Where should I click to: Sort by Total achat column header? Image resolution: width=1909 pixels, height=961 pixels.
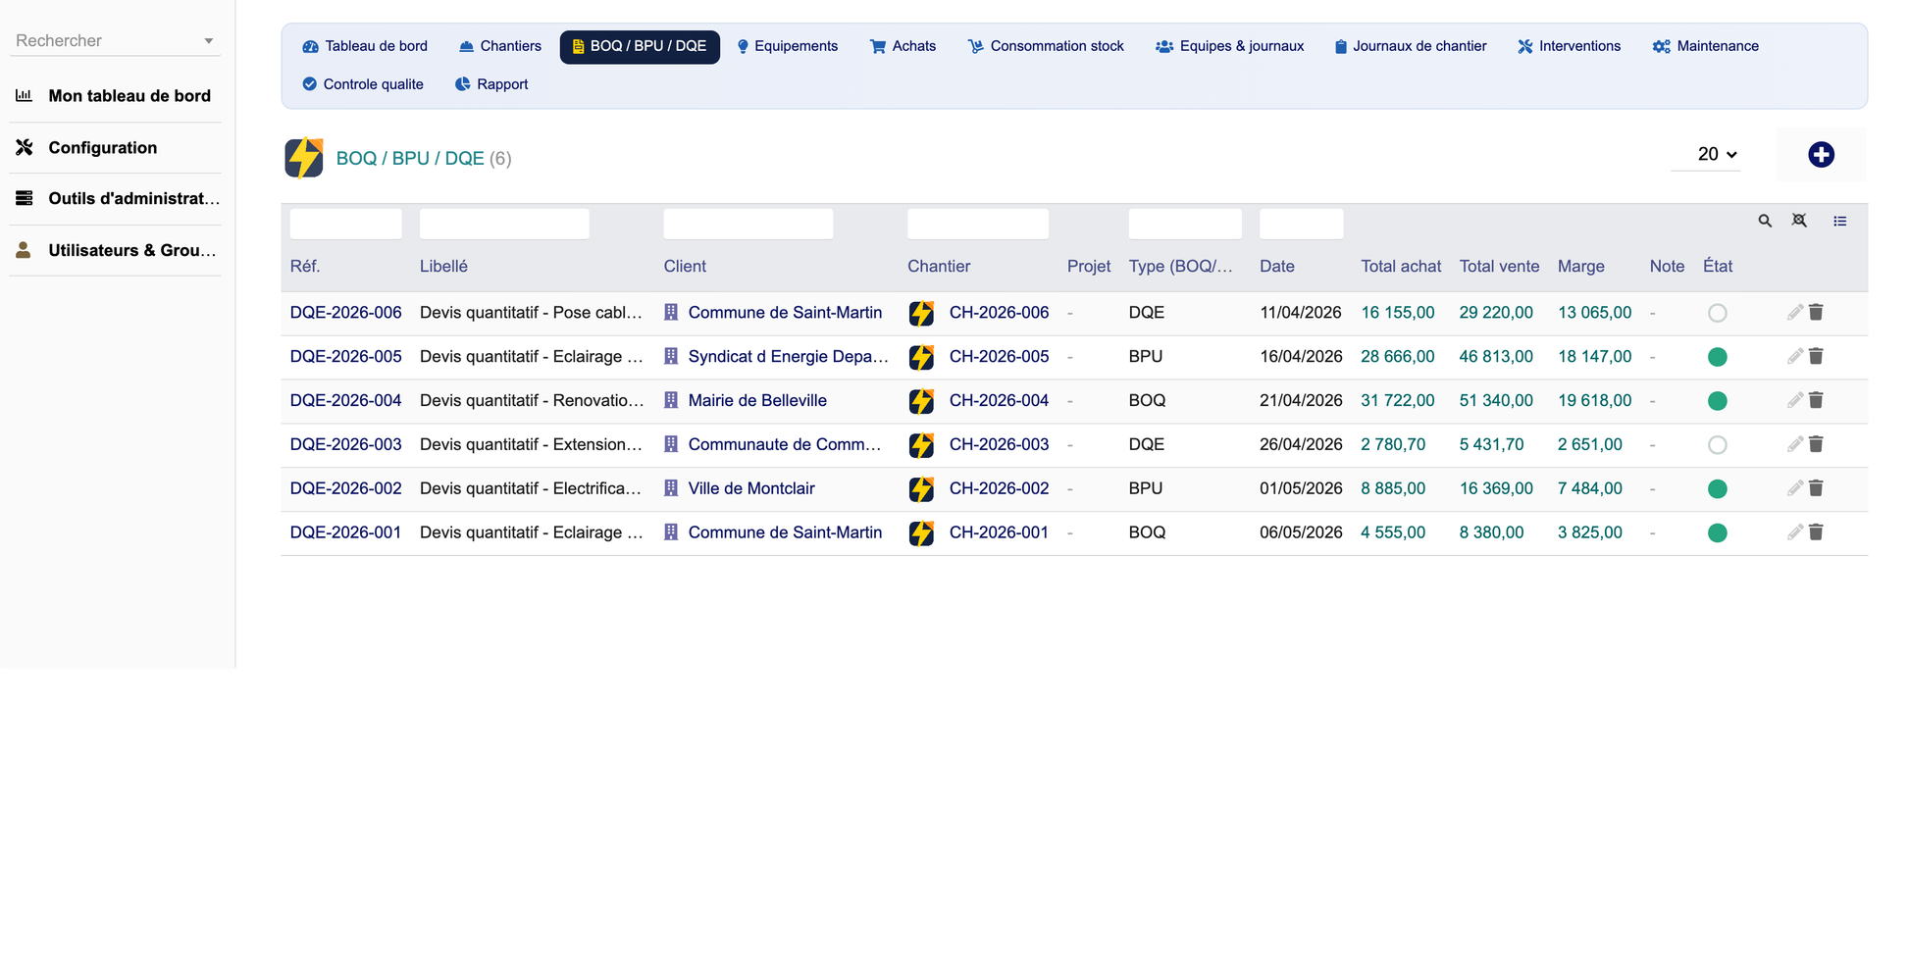coord(1401,267)
